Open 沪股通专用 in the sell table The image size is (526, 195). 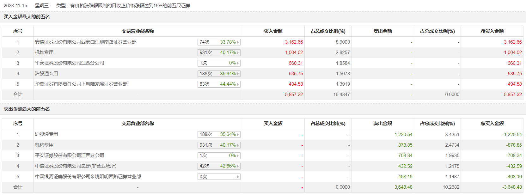pyautogui.click(x=46, y=134)
